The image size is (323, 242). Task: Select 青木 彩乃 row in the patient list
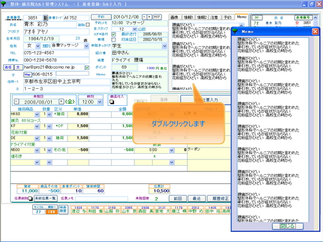282,23
